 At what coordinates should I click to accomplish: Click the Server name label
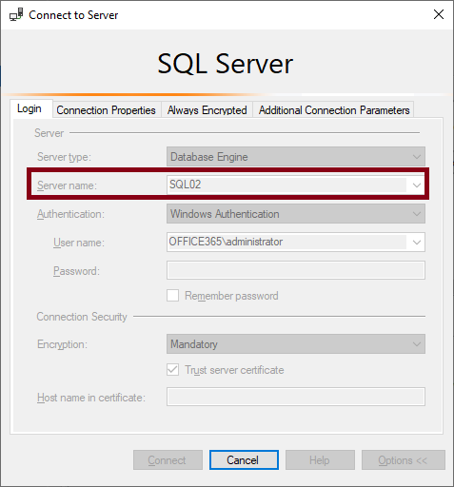[x=67, y=185]
